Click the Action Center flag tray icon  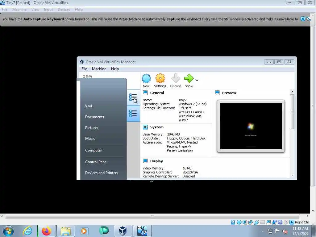pyautogui.click(x=277, y=231)
